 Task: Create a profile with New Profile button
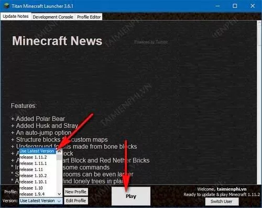coord(76,192)
